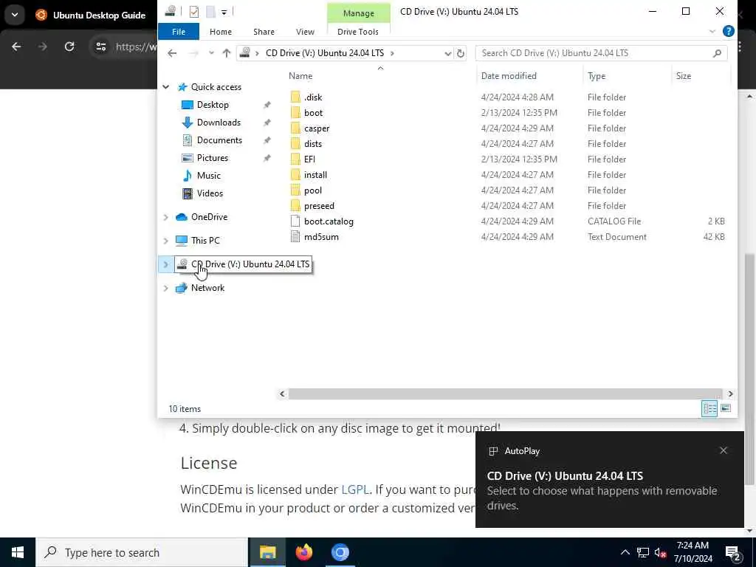Collapse the ribbon chevron
This screenshot has width=756, height=567.
(x=712, y=31)
